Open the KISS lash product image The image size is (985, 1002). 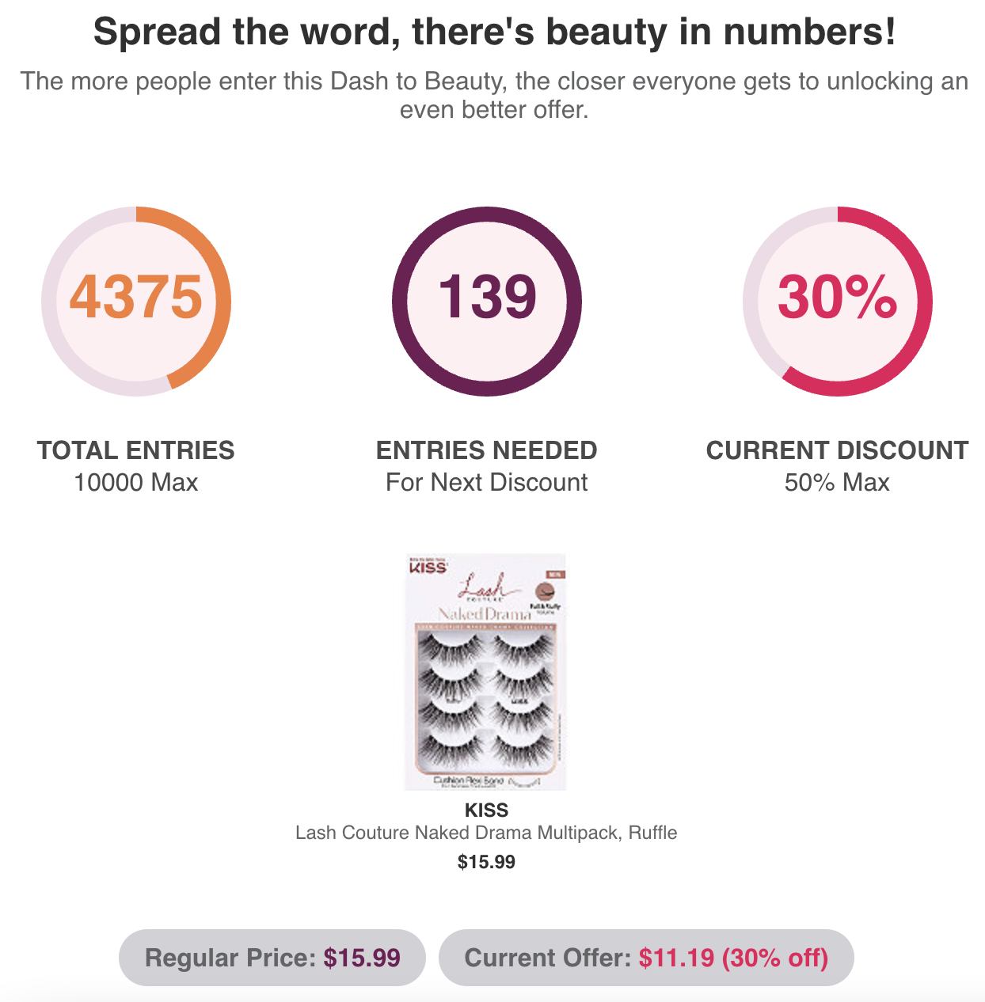click(x=486, y=672)
